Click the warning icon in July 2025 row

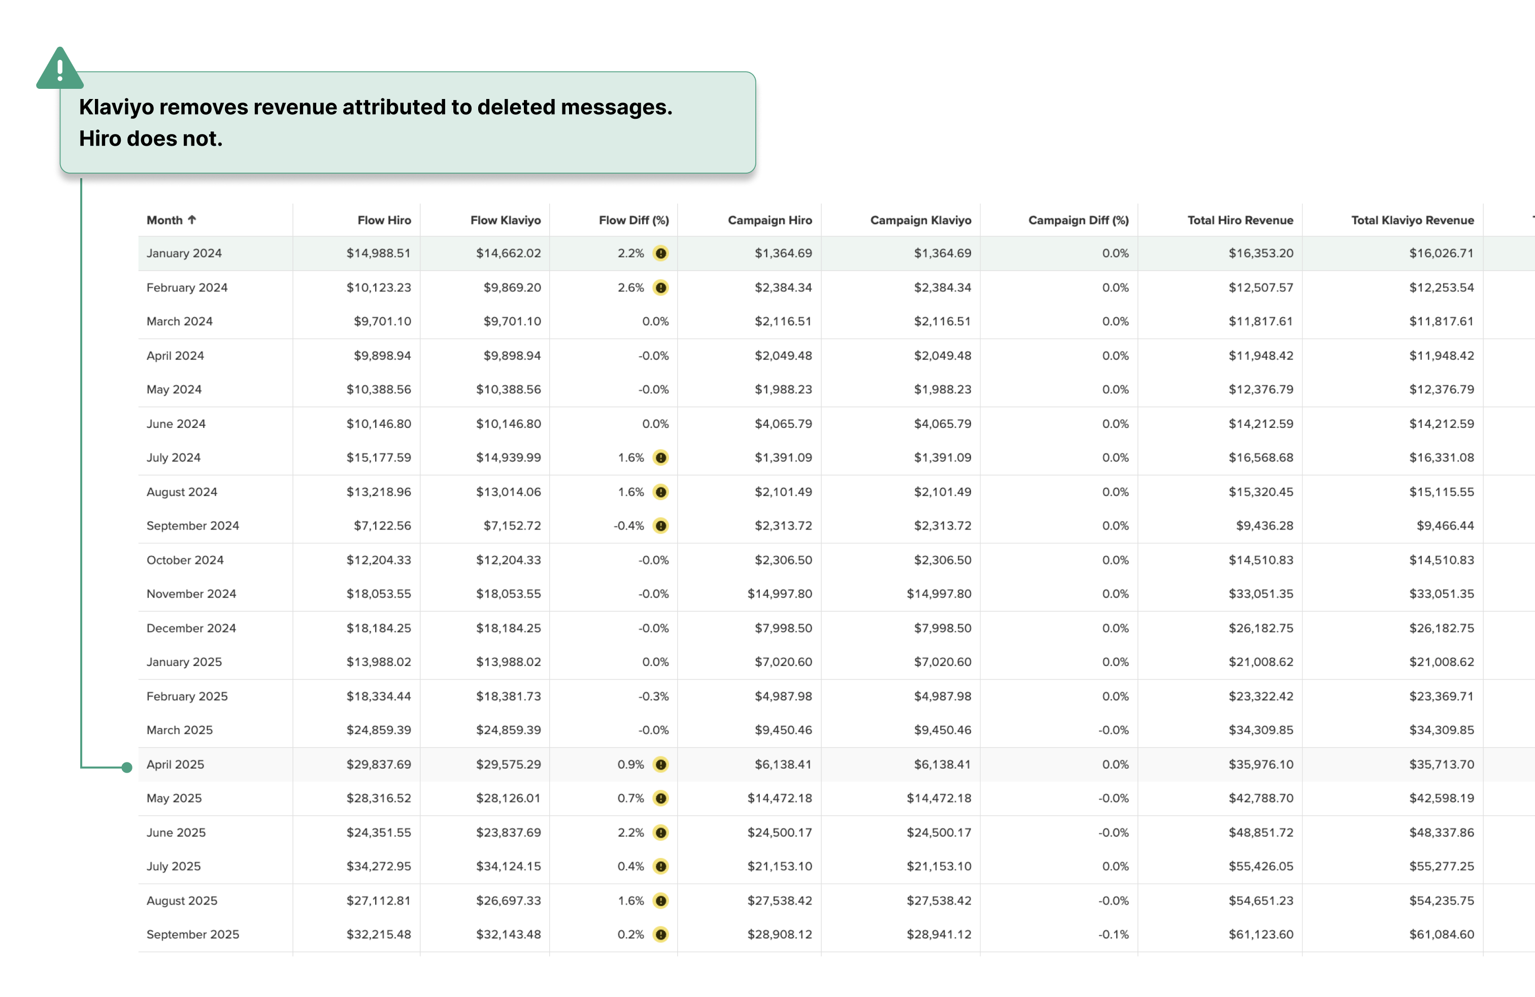[x=660, y=867]
